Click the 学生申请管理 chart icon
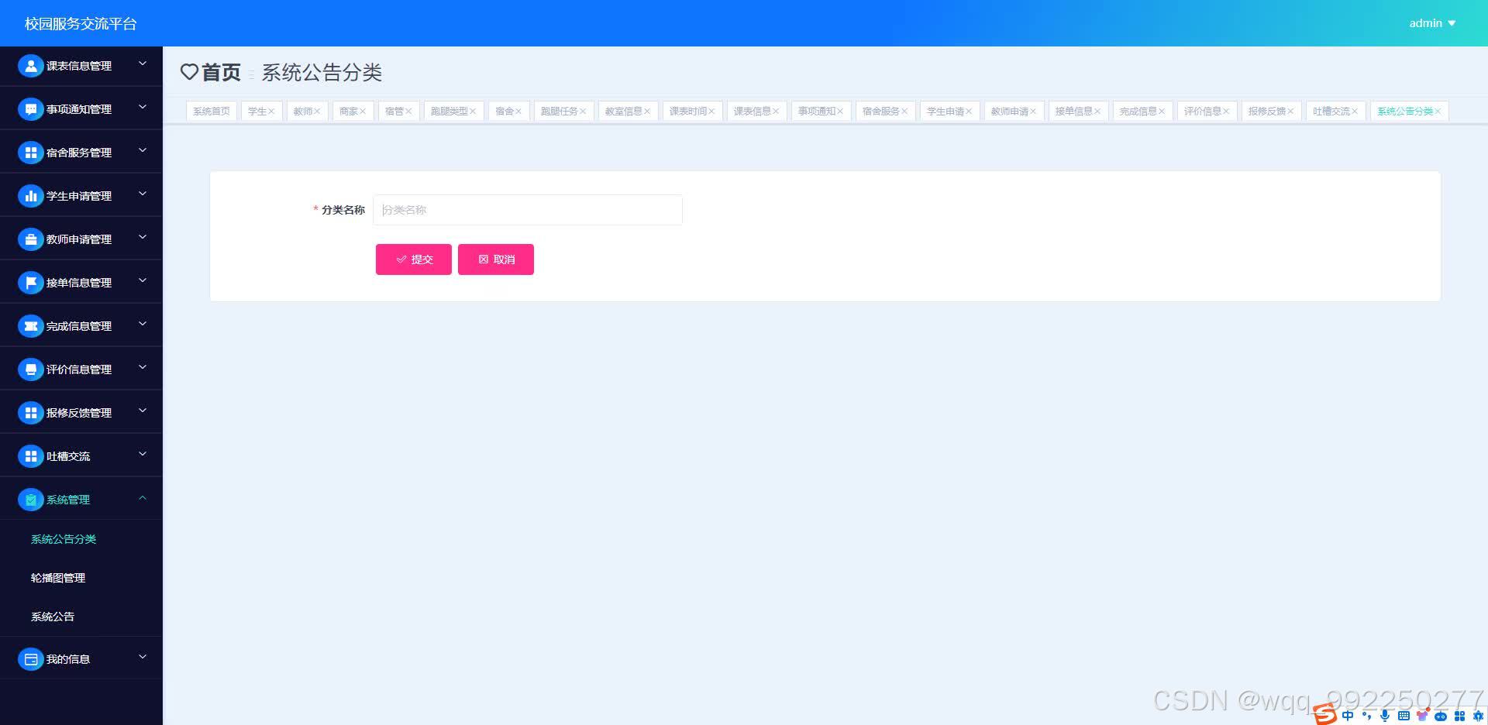The width and height of the screenshot is (1488, 725). 30,196
